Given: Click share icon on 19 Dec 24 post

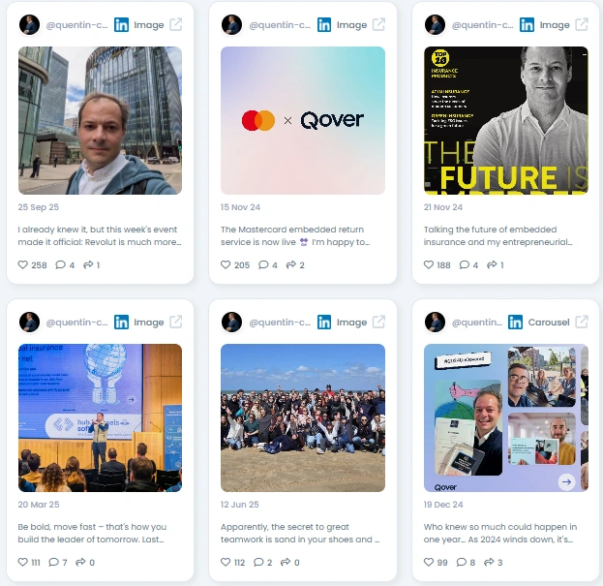Looking at the screenshot, I should click(489, 562).
